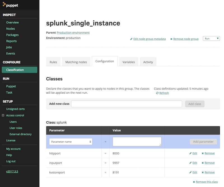Focus the parameter value text area
Viewport: 224px width, 187px height.
pyautogui.click(x=137, y=141)
